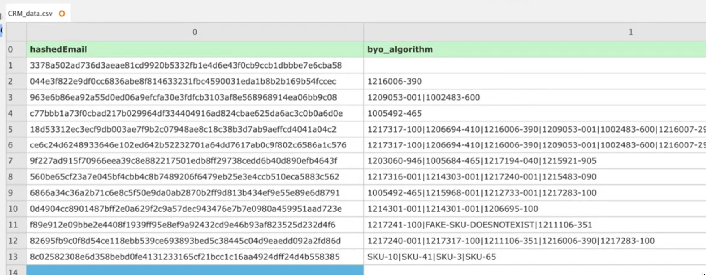The width and height of the screenshot is (706, 275).
Task: Select row header 4
Action: [16, 113]
